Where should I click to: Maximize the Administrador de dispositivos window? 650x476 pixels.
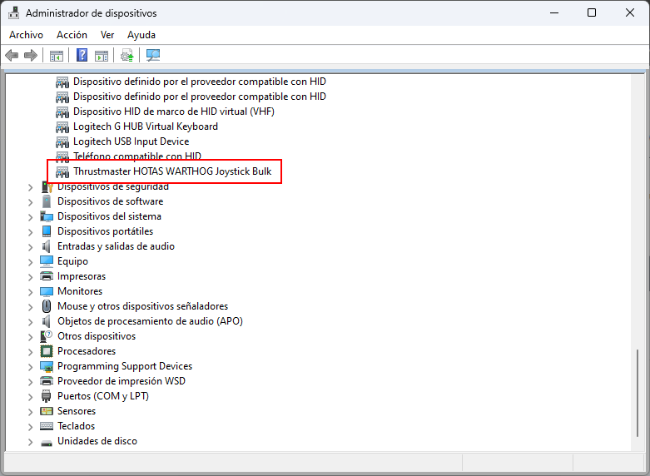coord(592,12)
